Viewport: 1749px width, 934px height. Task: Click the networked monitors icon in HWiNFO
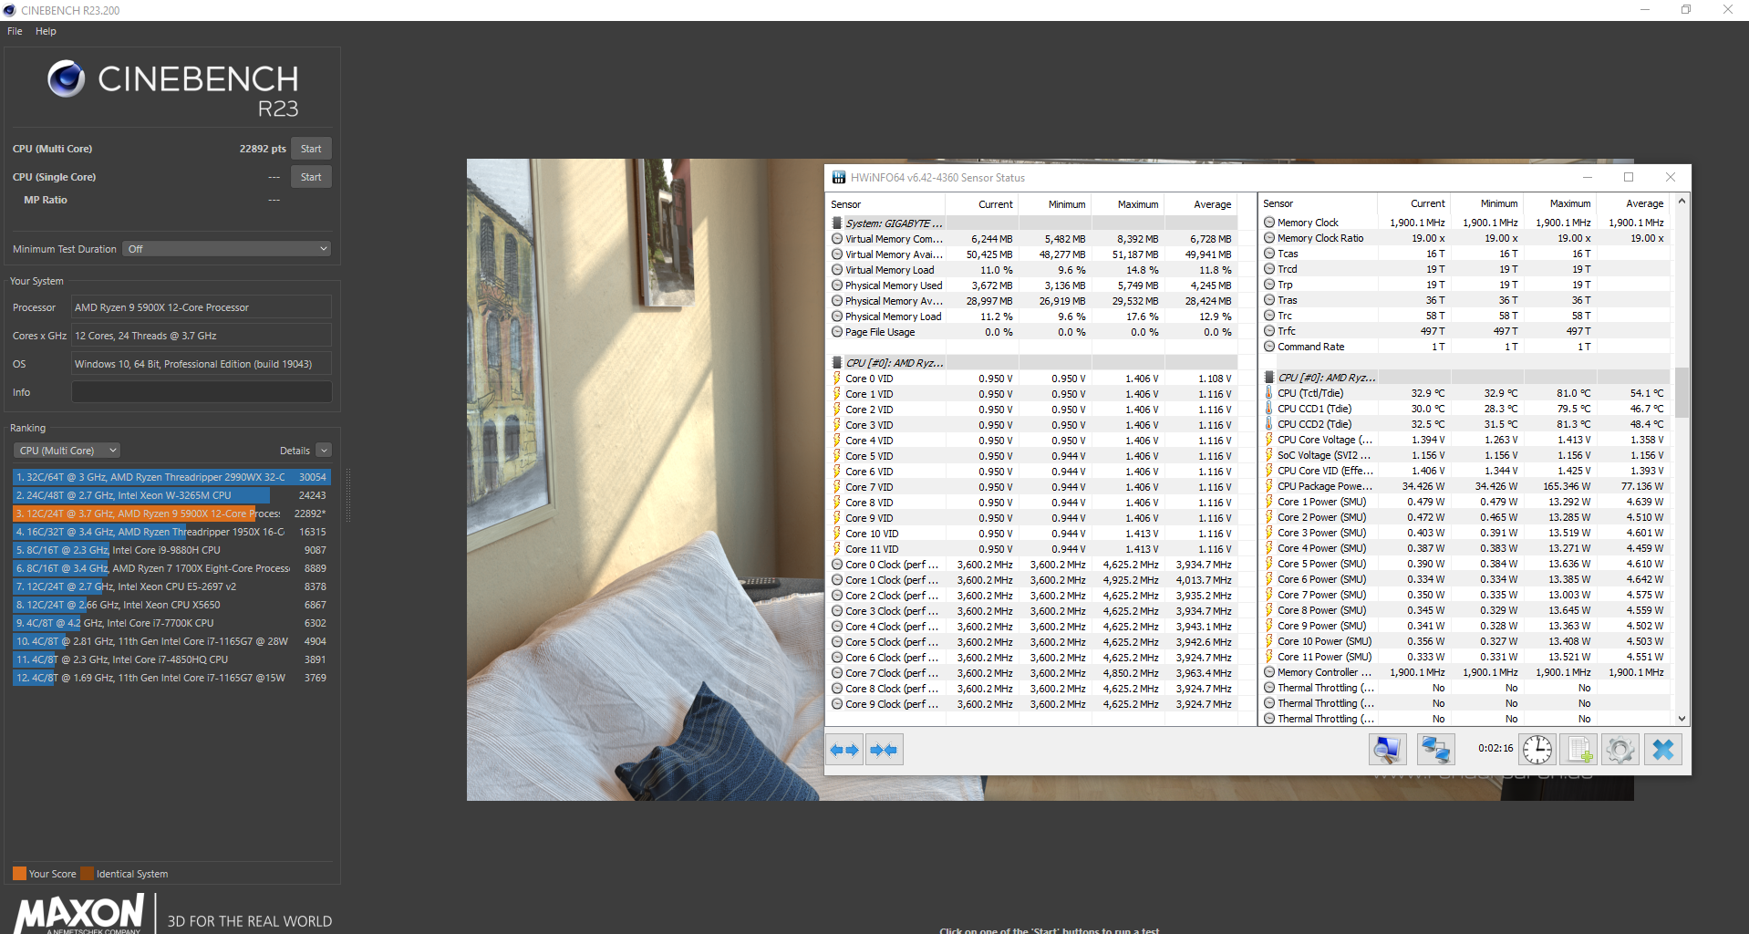1435,750
